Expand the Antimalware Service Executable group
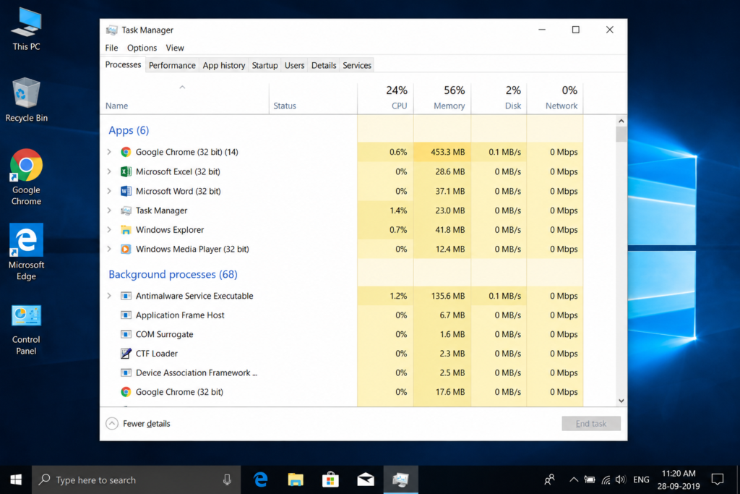This screenshot has width=740, height=494. click(110, 296)
